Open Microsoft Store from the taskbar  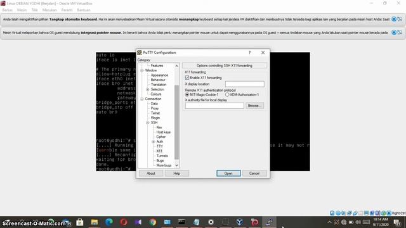[80, 222]
